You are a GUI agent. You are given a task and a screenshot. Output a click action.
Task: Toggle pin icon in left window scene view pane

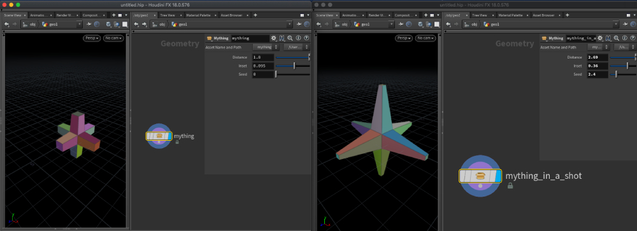tap(89, 24)
